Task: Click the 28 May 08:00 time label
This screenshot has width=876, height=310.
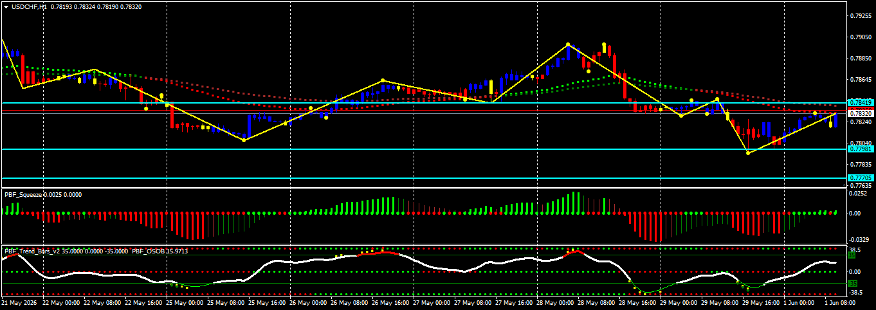Action: click(x=597, y=302)
